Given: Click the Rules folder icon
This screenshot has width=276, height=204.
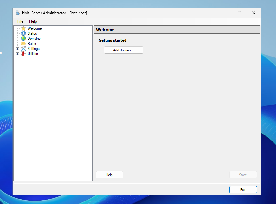Looking at the screenshot, I should [23, 44].
